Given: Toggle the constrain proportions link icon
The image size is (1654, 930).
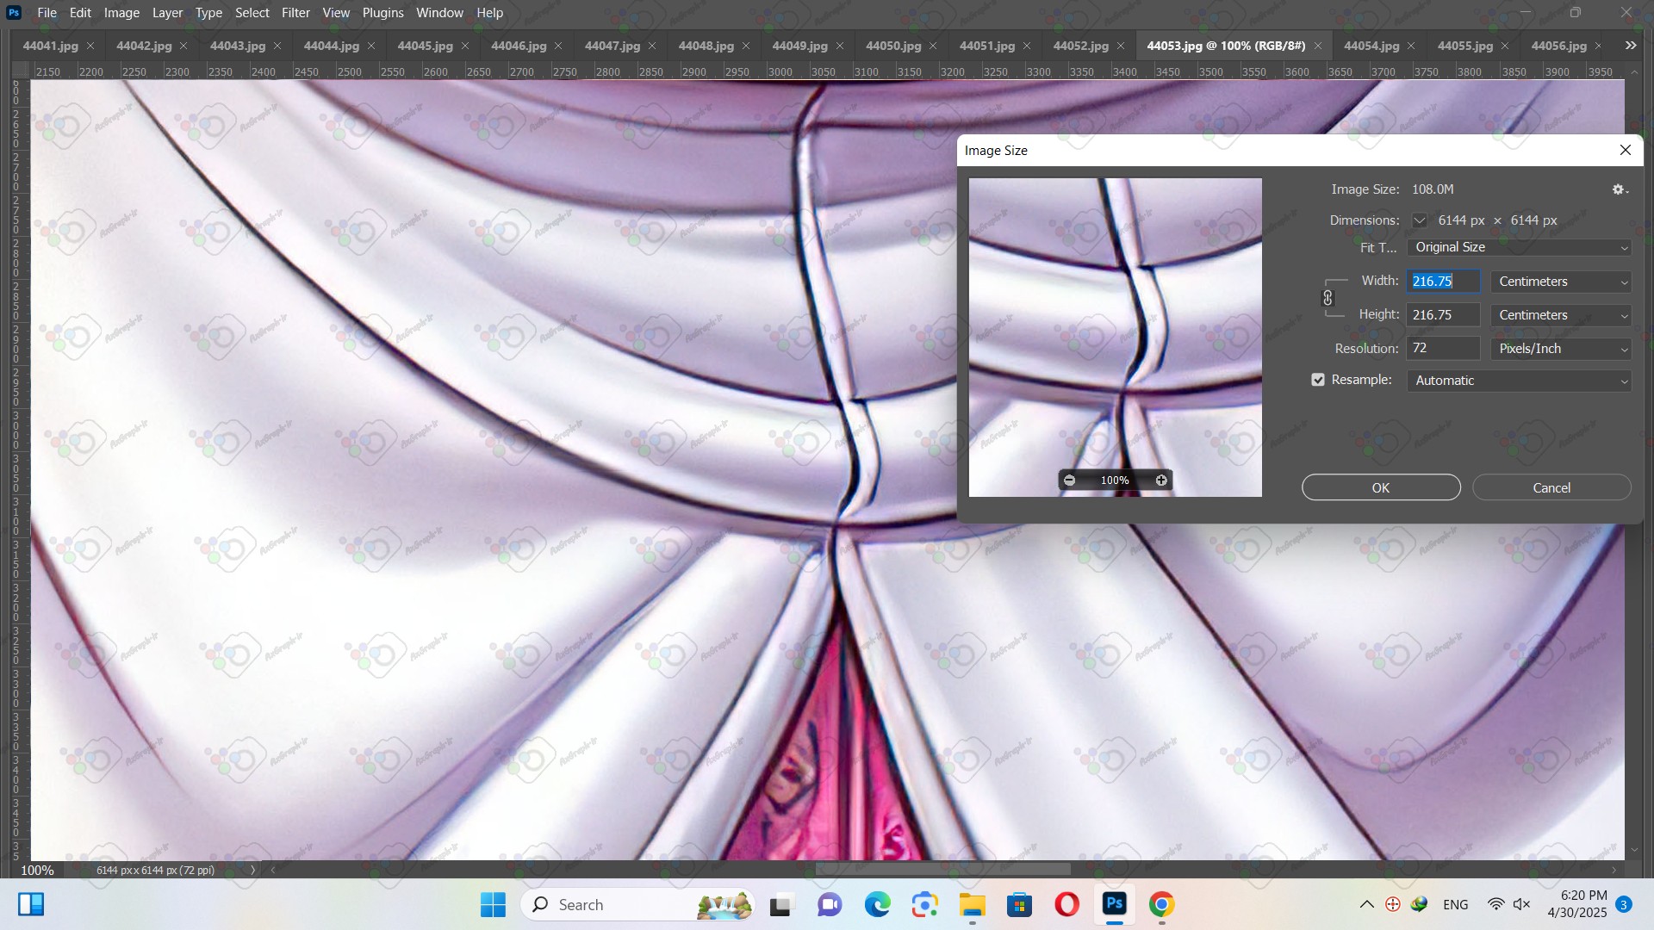Looking at the screenshot, I should tap(1328, 298).
